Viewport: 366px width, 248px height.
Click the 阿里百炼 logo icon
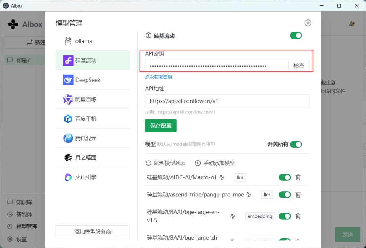click(68, 100)
